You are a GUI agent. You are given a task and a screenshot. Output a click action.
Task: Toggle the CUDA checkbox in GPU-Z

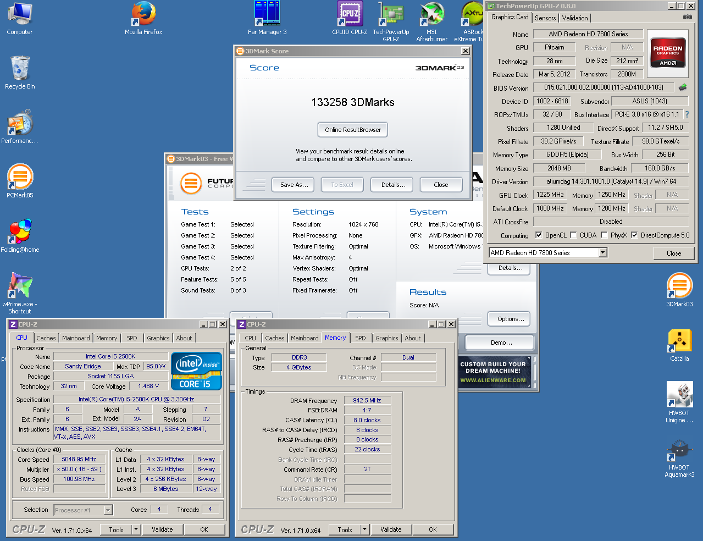coord(573,235)
